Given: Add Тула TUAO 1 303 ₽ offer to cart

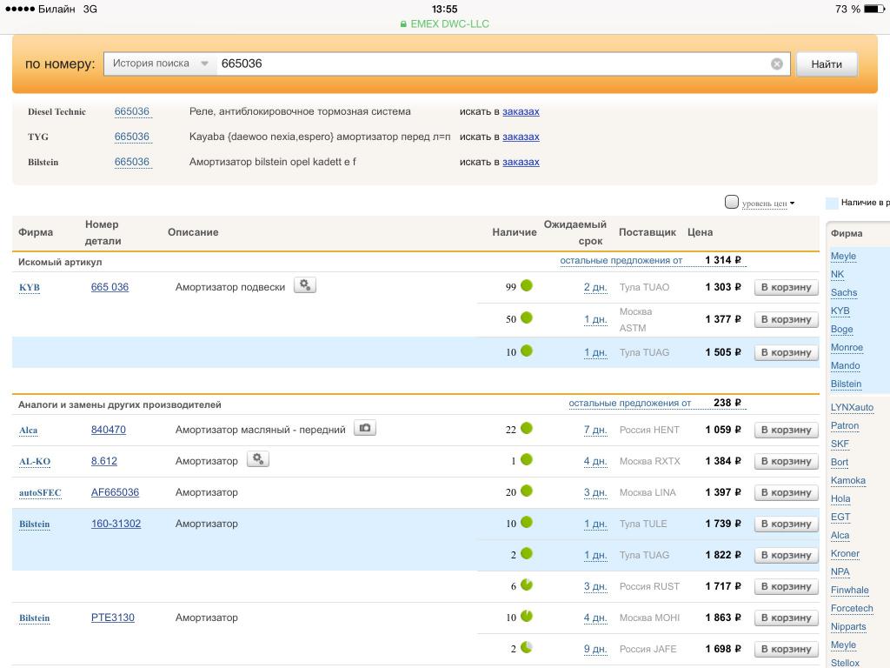Looking at the screenshot, I should pyautogui.click(x=786, y=287).
